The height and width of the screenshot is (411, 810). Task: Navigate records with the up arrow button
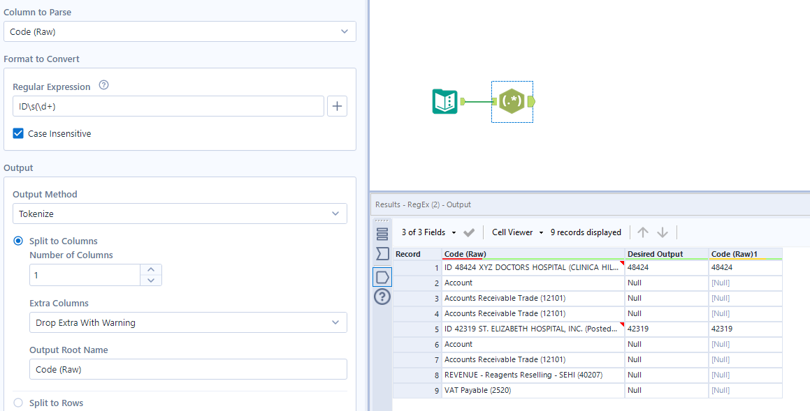(x=642, y=232)
